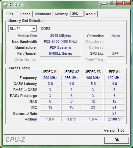Screen dimensions: 133x148
Task: Select the 2048 MBytes module size value
Action: point(61,36)
